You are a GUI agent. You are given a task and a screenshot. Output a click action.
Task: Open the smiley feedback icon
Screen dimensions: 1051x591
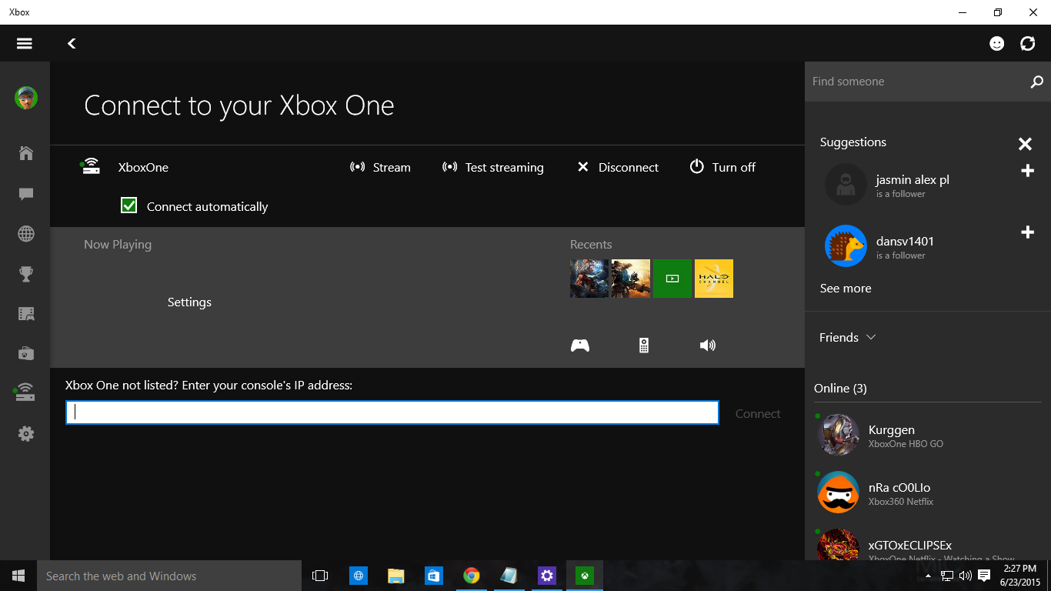click(x=996, y=44)
